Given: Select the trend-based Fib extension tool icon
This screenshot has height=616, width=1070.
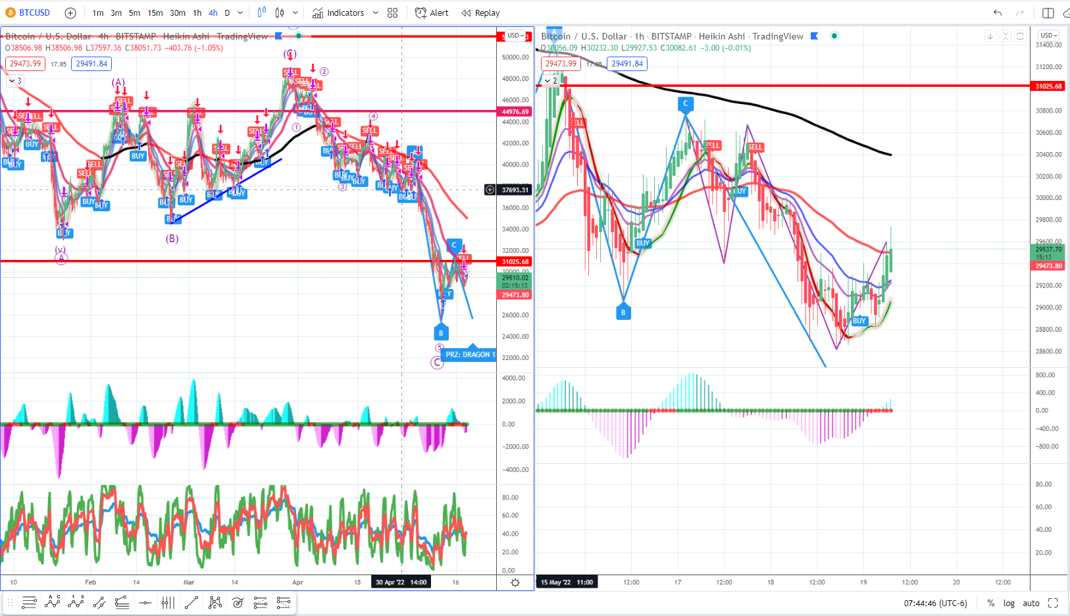Looking at the screenshot, I should [261, 602].
